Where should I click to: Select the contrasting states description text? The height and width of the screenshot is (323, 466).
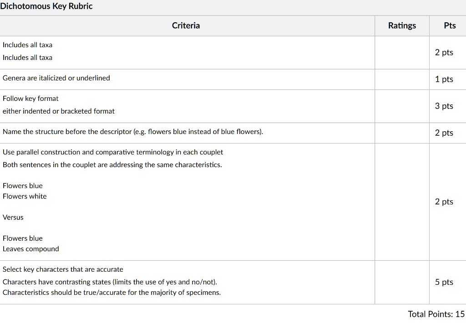tap(110, 282)
